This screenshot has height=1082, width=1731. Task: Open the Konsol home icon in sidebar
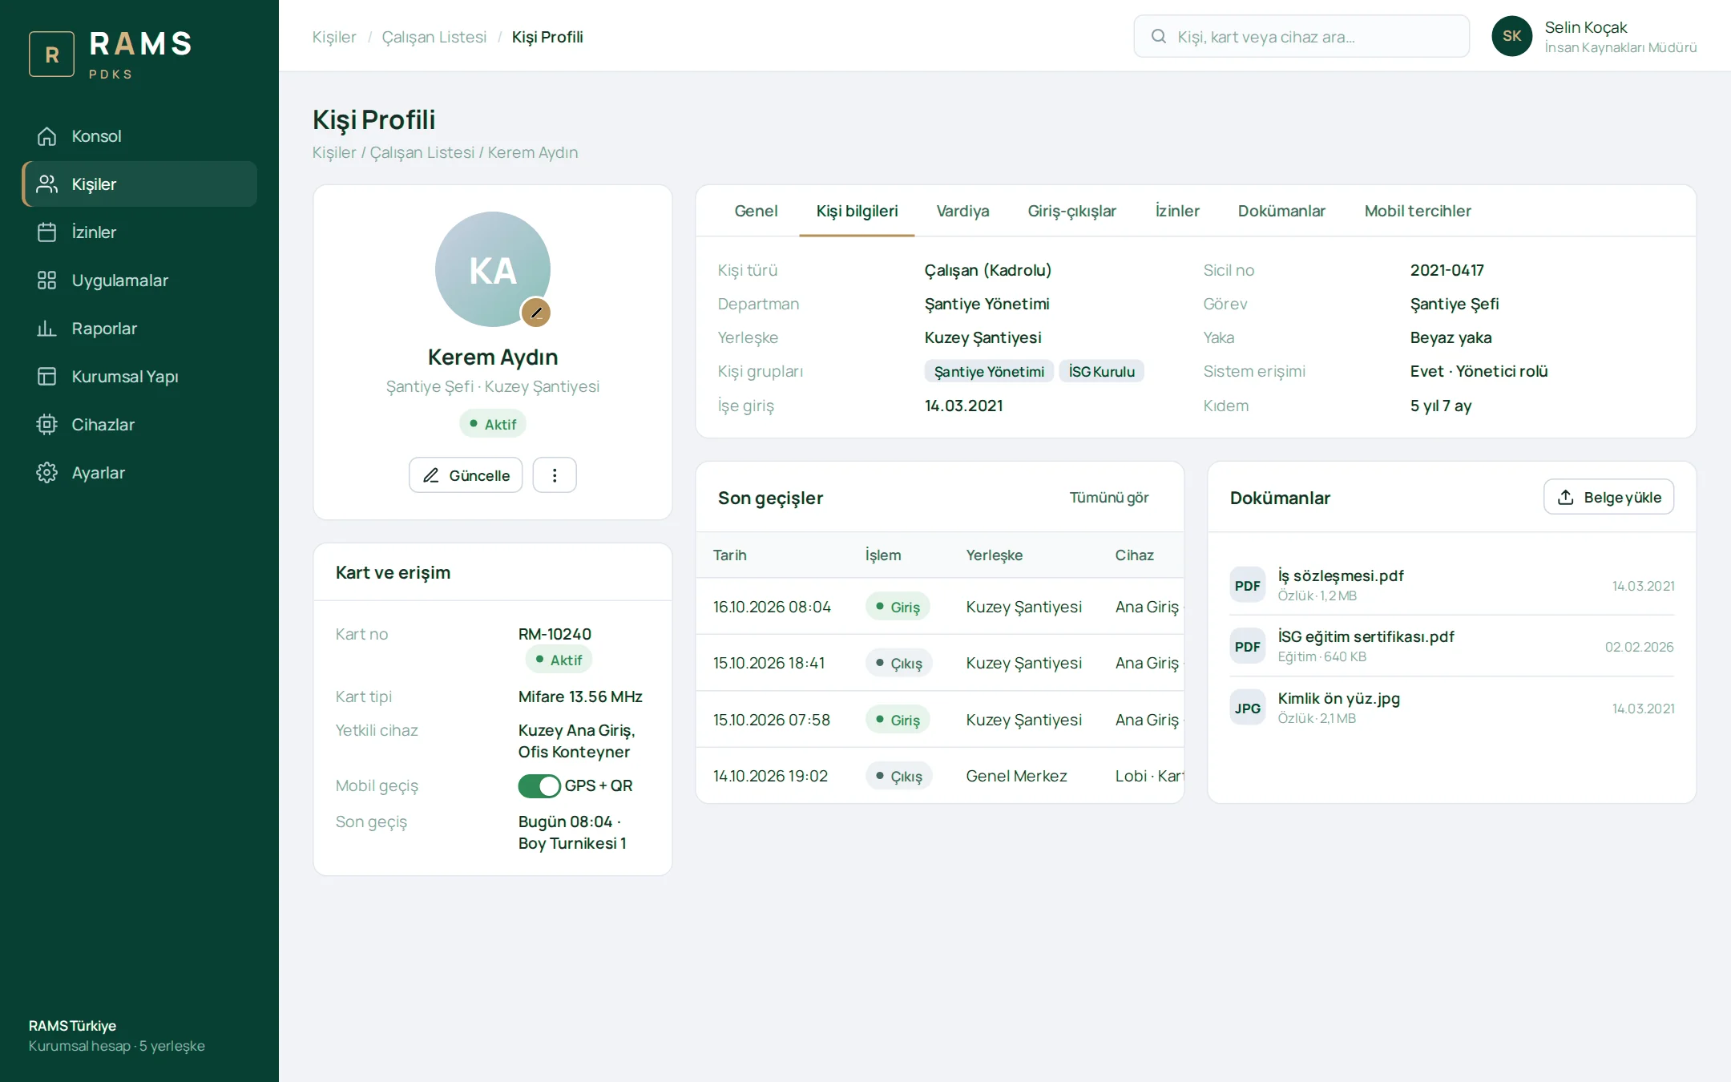[46, 136]
